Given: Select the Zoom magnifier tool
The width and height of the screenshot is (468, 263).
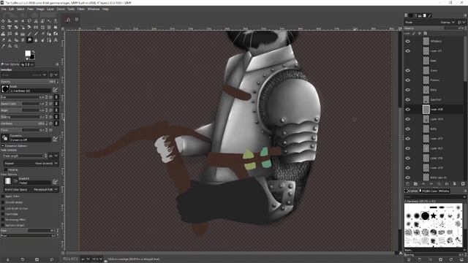Looking at the screenshot, I should pos(16,47).
